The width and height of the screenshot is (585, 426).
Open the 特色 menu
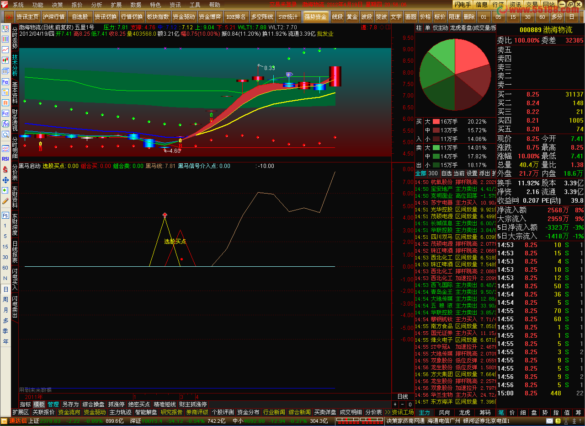[x=155, y=5]
